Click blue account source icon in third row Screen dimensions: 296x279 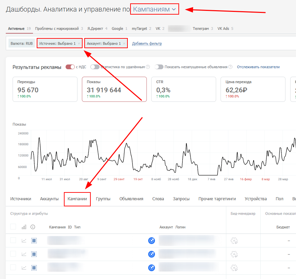(152, 268)
